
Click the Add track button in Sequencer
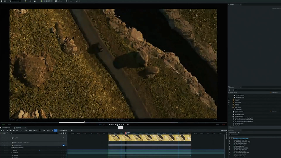[x=3, y=133]
